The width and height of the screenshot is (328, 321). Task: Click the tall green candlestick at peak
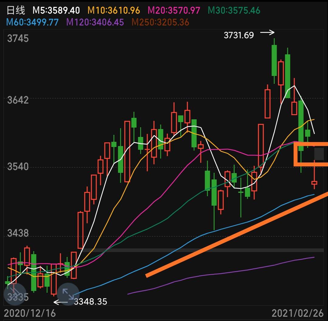point(274,61)
